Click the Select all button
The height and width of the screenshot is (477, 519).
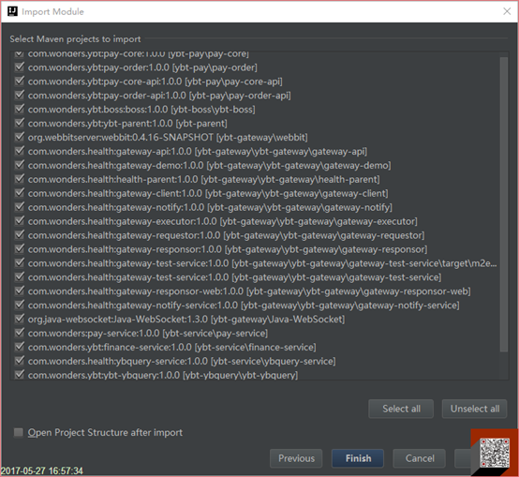tap(401, 409)
